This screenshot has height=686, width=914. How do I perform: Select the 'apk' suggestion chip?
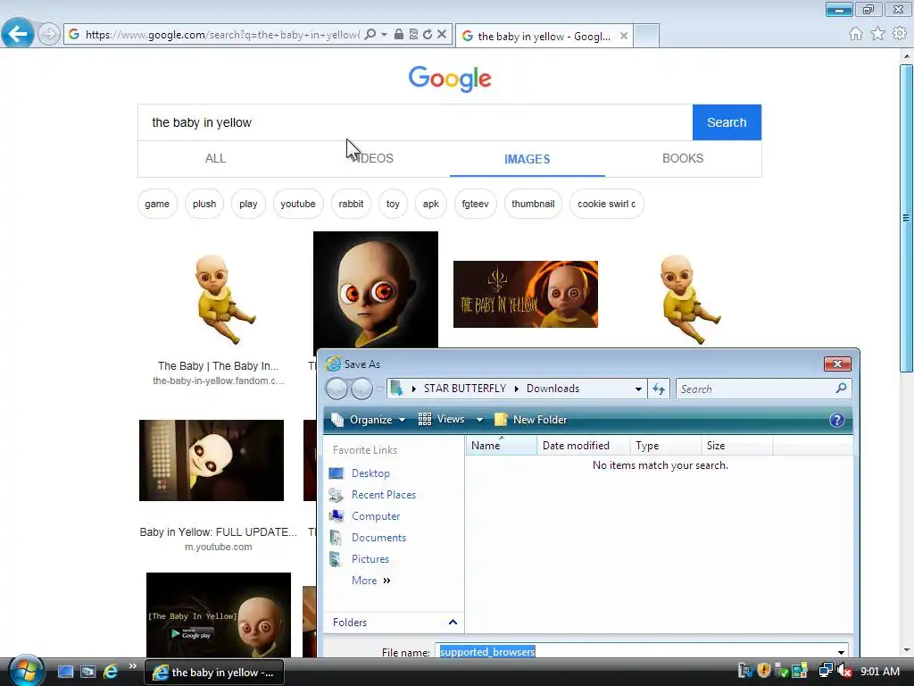coord(431,205)
